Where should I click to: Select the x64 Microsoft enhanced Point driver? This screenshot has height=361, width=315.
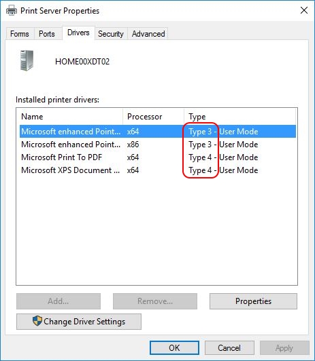point(158,132)
